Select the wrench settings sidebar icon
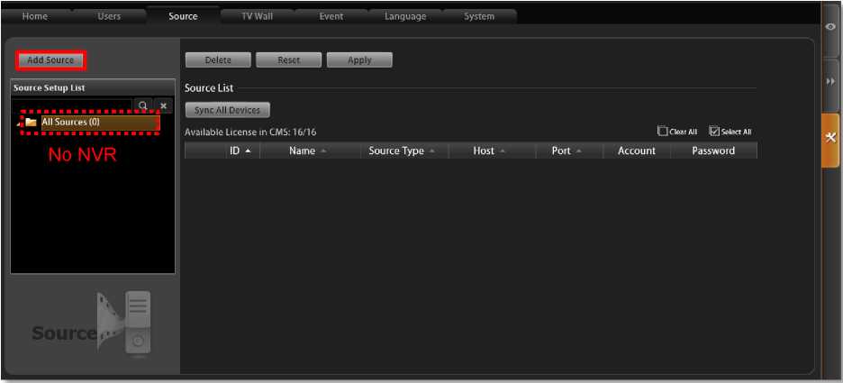Image resolution: width=843 pixels, height=383 pixels. (x=829, y=139)
